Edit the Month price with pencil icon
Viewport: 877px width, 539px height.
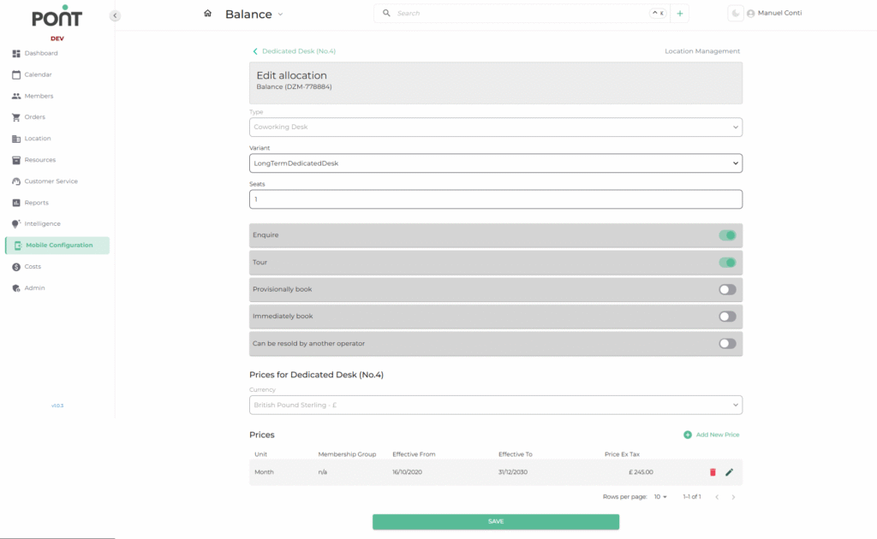[x=730, y=472]
